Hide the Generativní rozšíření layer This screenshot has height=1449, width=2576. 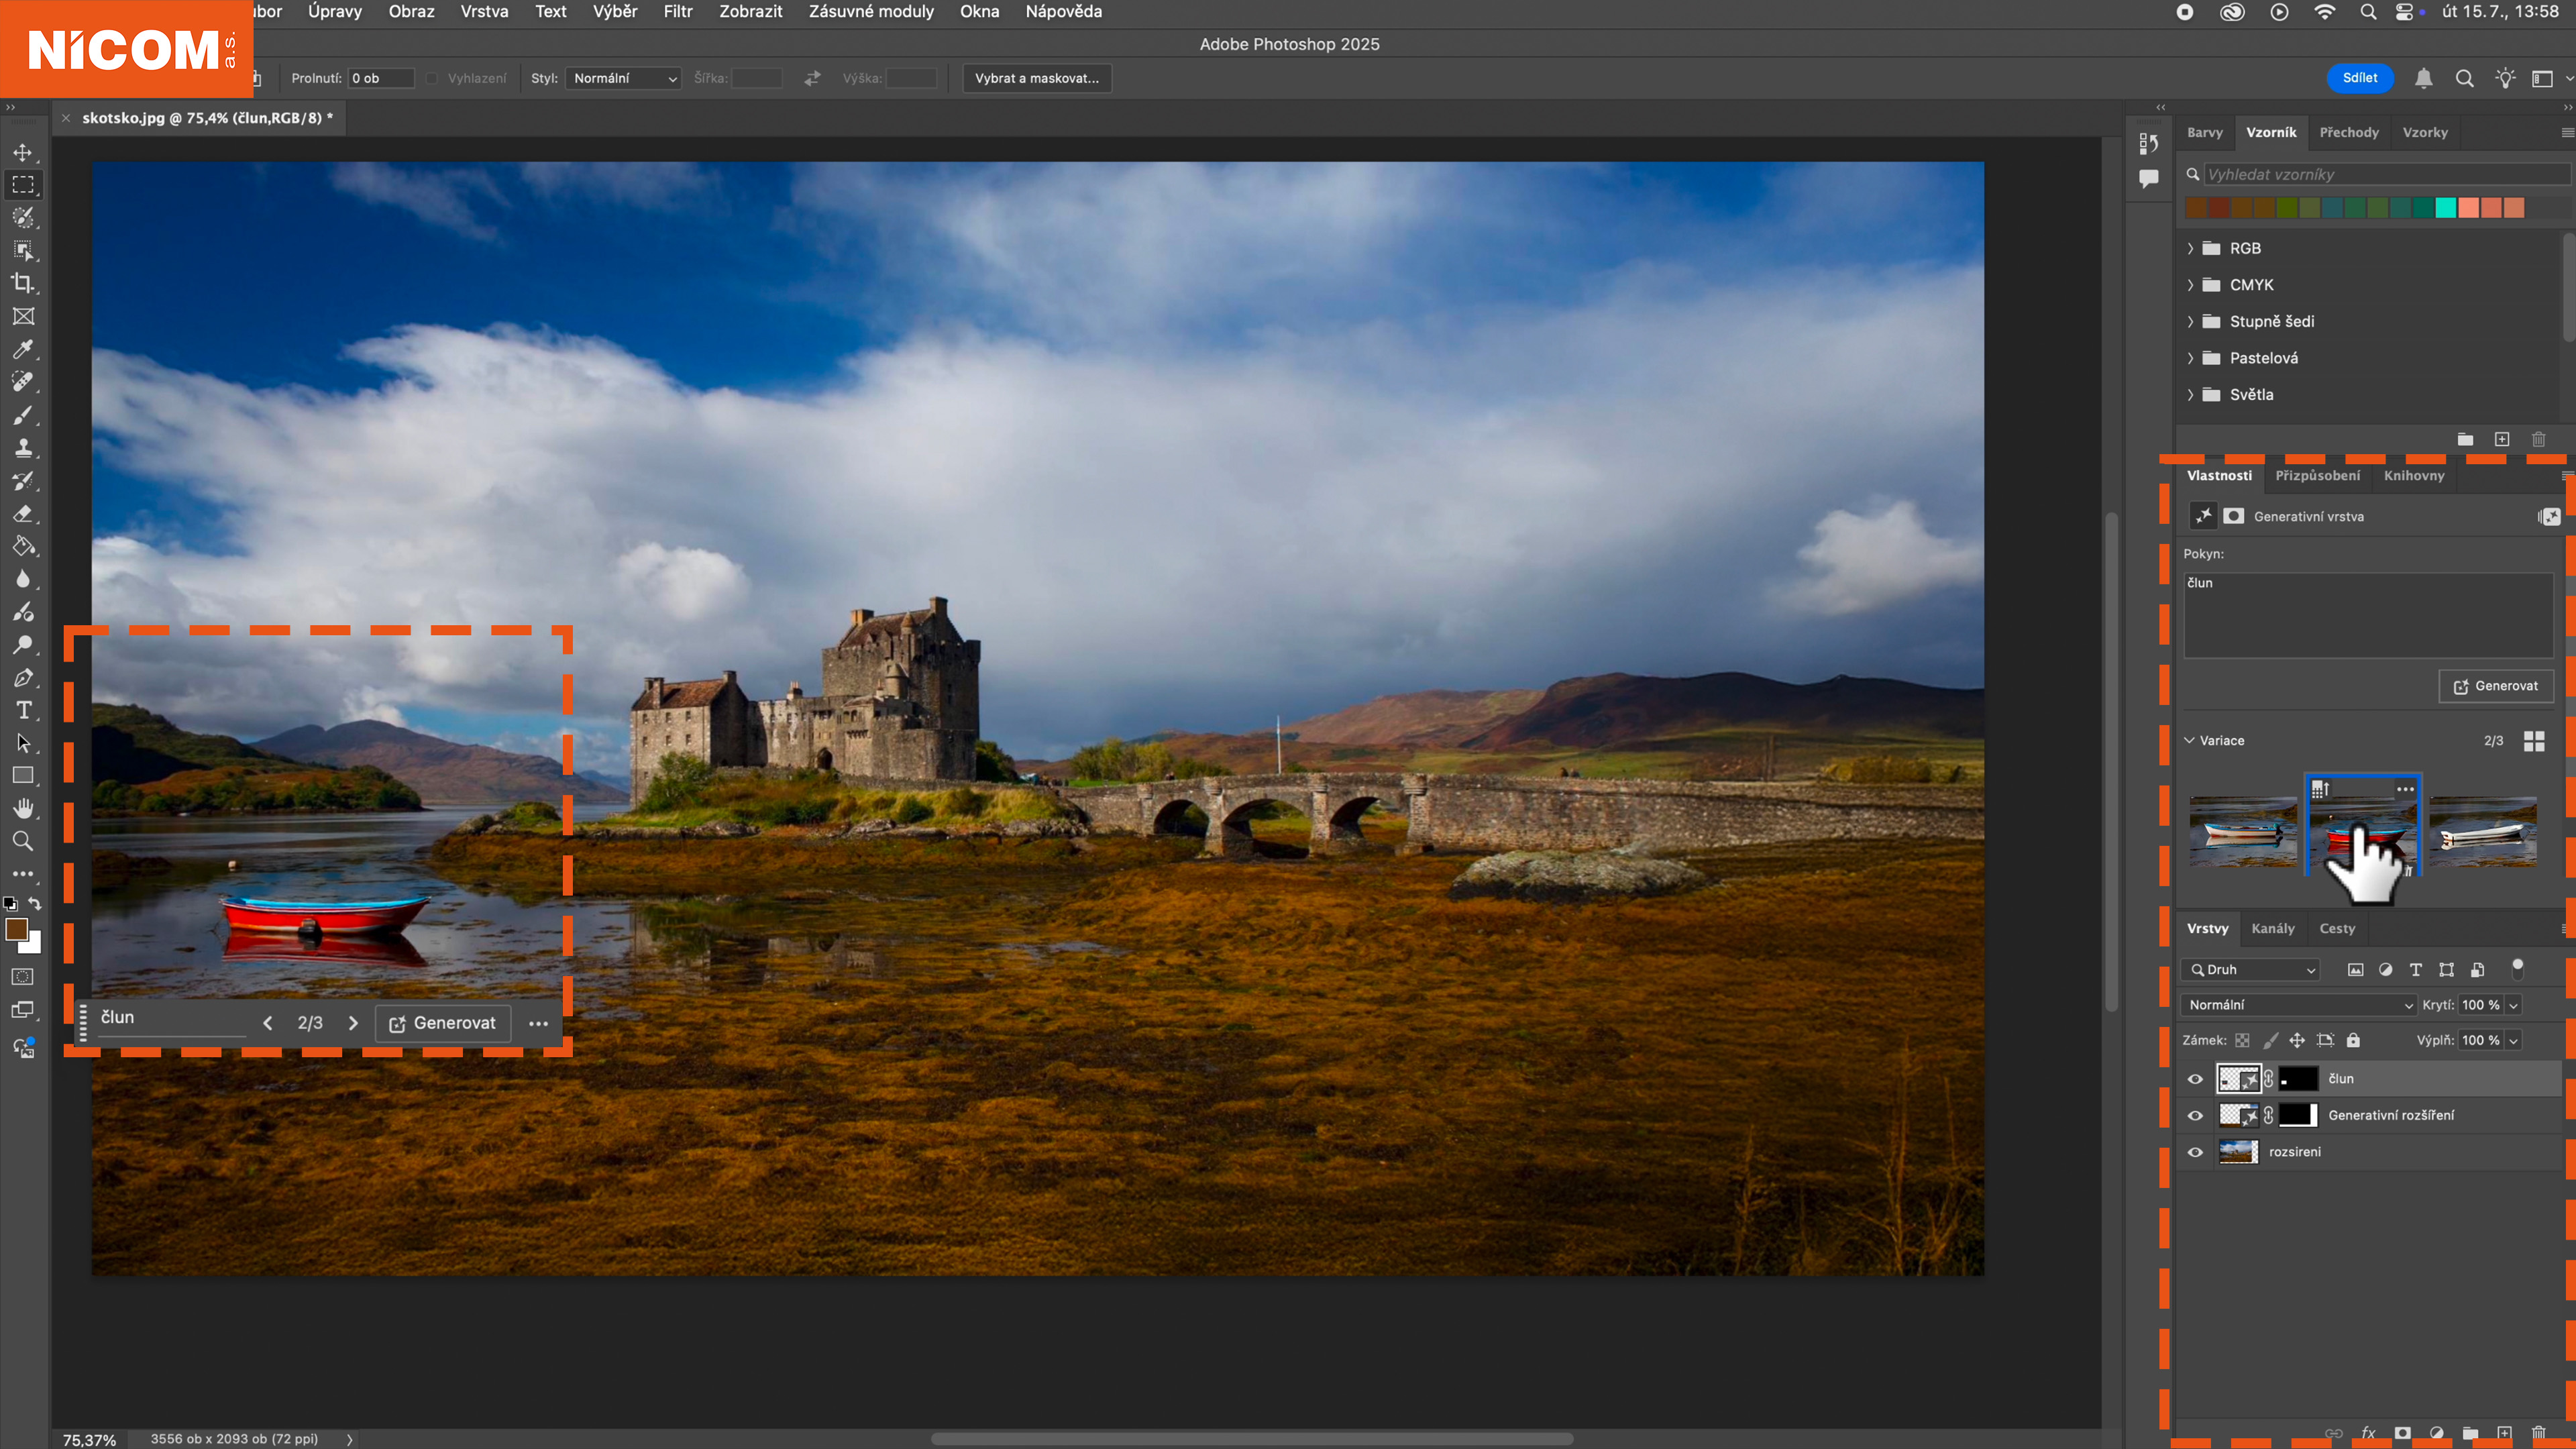click(x=2195, y=1115)
